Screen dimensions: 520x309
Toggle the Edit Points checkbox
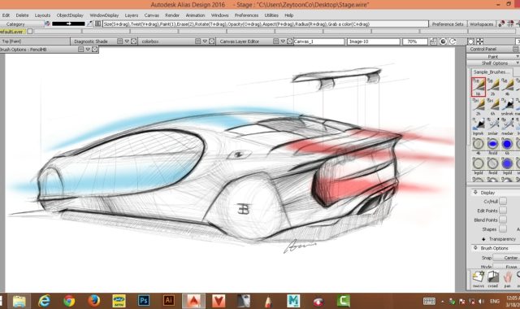pyautogui.click(x=503, y=211)
